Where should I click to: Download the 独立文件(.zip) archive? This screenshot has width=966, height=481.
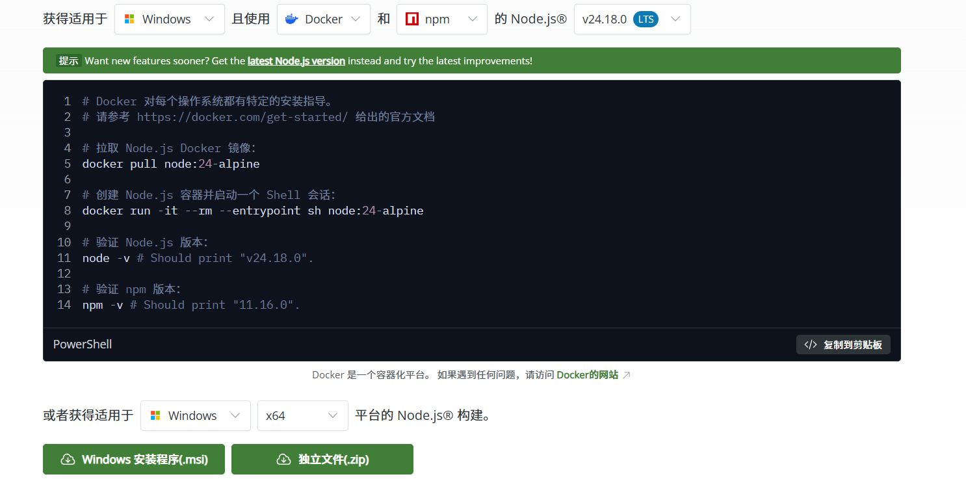pos(322,460)
